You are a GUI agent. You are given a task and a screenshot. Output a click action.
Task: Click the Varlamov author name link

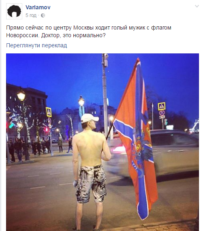38,7
